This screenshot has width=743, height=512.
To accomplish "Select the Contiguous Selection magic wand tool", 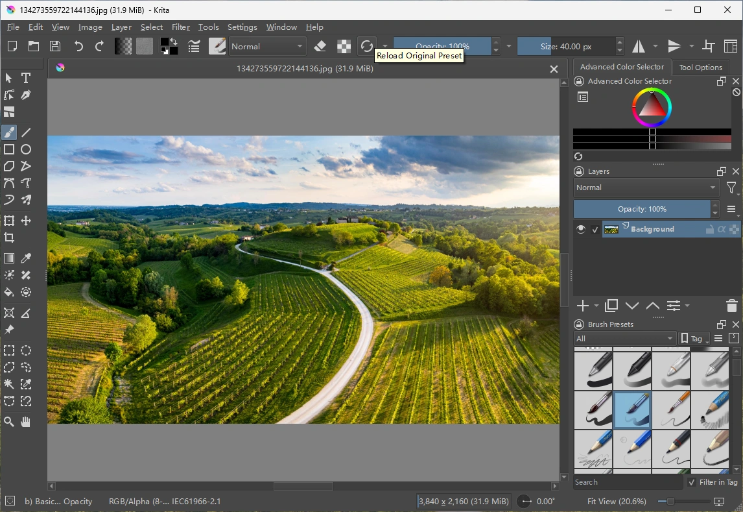I will 9,384.
